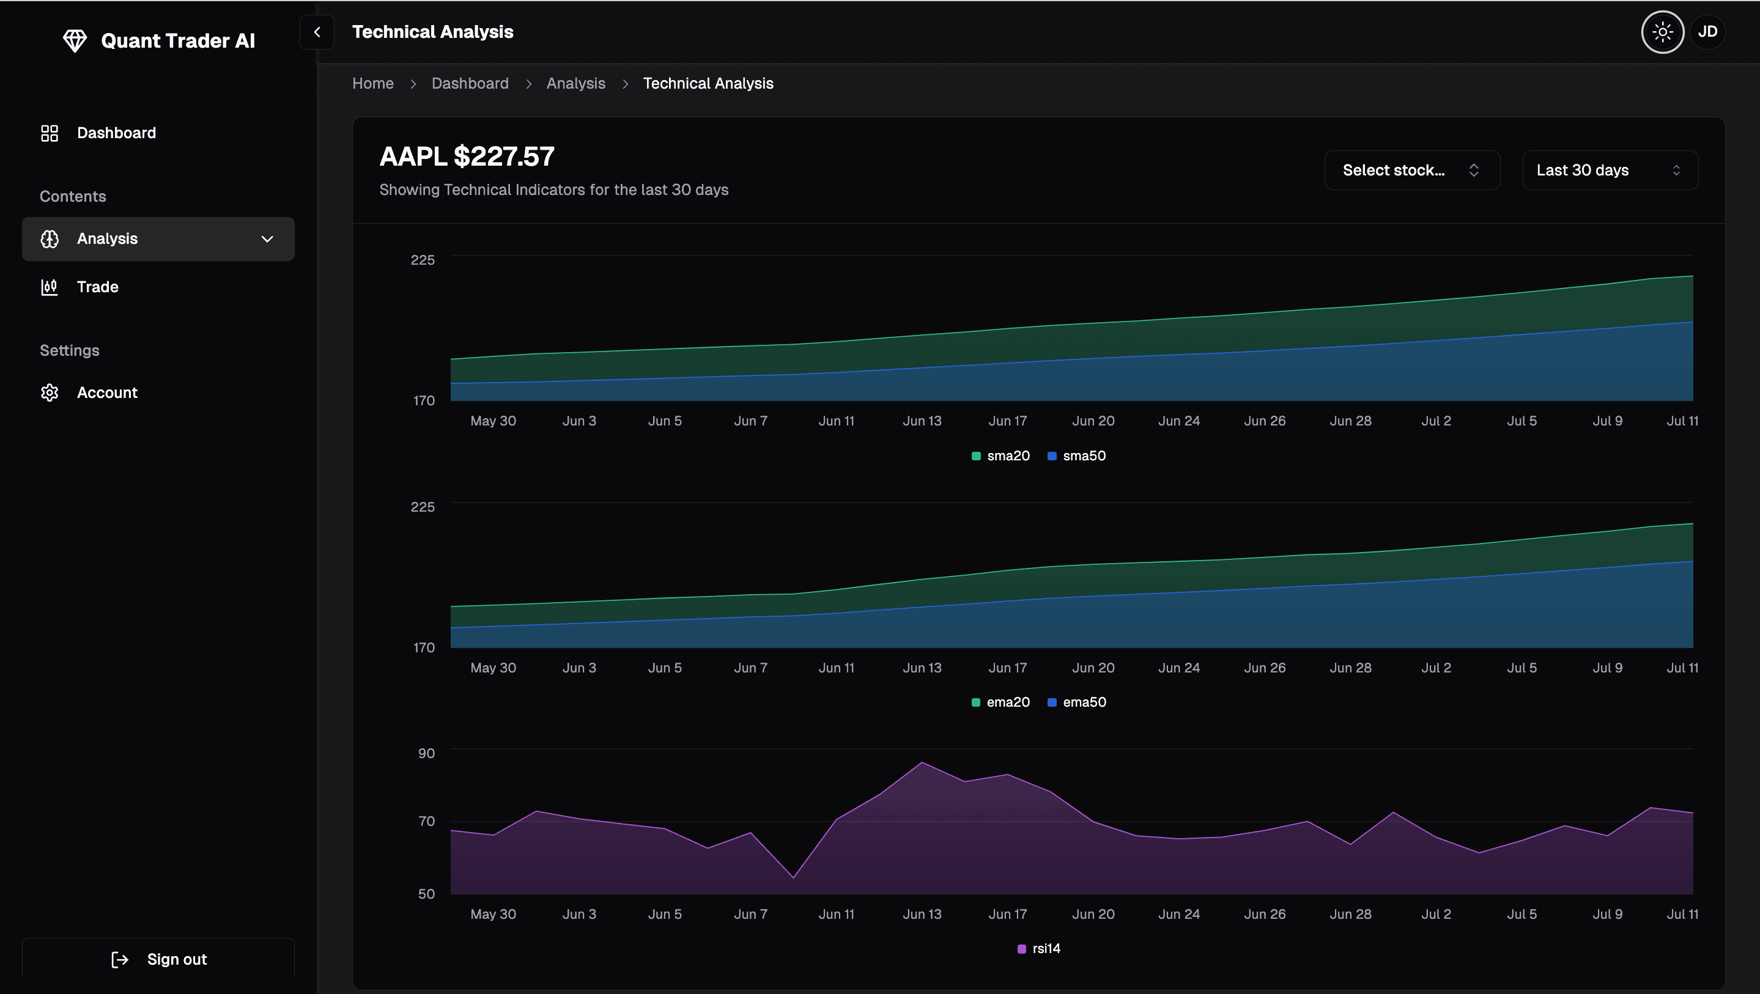
Task: Select the Dashboard grid icon in sidebar
Action: 49,133
